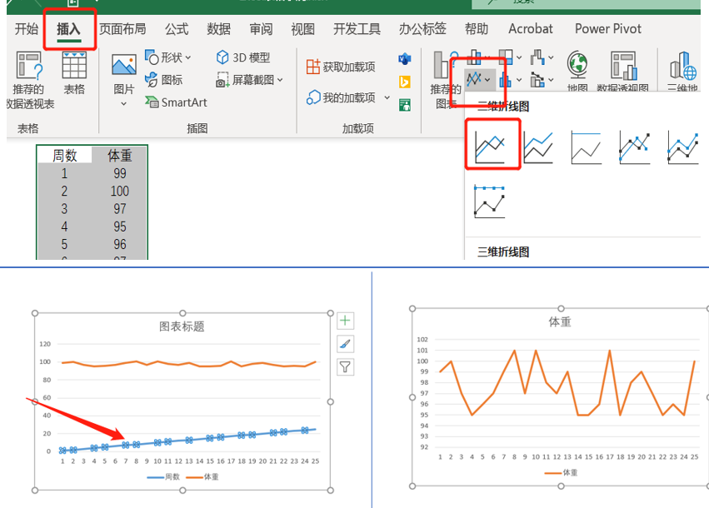This screenshot has width=709, height=508.
Task: Click 获取加载项 get add-ins
Action: tap(341, 67)
